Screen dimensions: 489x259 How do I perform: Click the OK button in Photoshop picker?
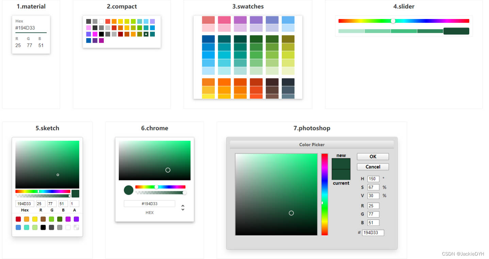pos(373,157)
